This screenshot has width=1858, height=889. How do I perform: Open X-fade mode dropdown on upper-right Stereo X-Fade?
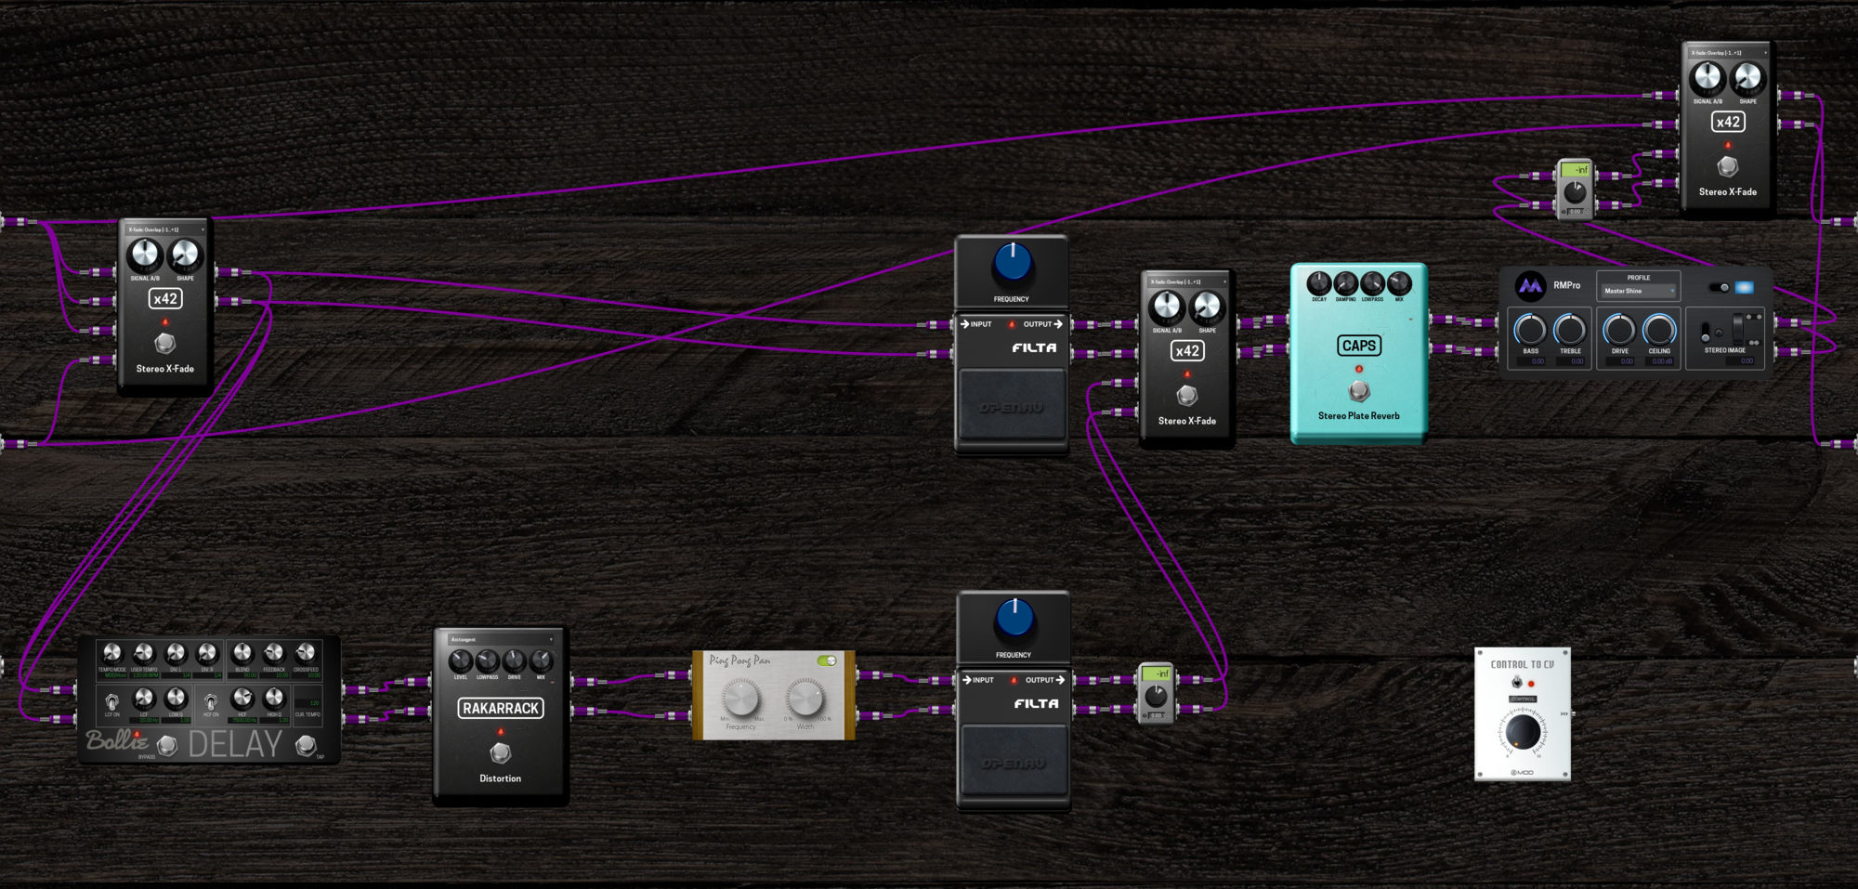click(1728, 53)
